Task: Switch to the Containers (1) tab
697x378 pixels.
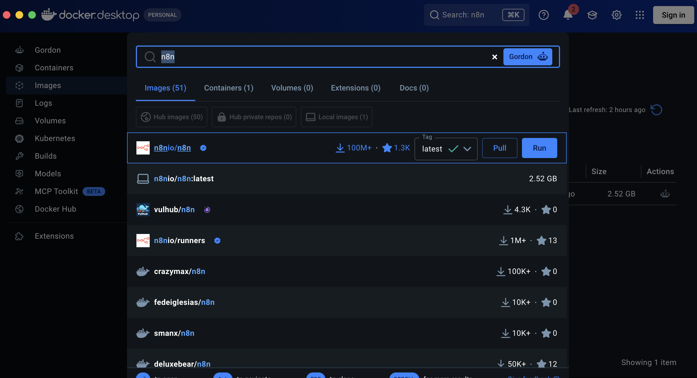Action: 229,88
